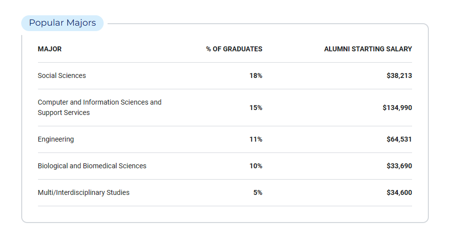This screenshot has width=455, height=226.
Task: Select the Engineering major name
Action: click(x=56, y=139)
